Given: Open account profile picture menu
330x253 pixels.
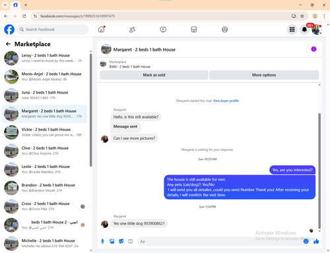Looking at the screenshot, I should 317,30.
